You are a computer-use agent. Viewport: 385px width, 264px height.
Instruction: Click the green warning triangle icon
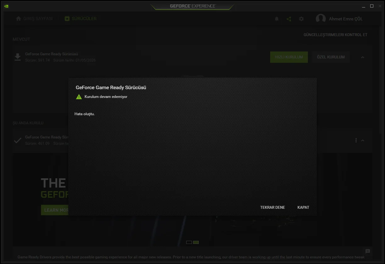pos(79,97)
